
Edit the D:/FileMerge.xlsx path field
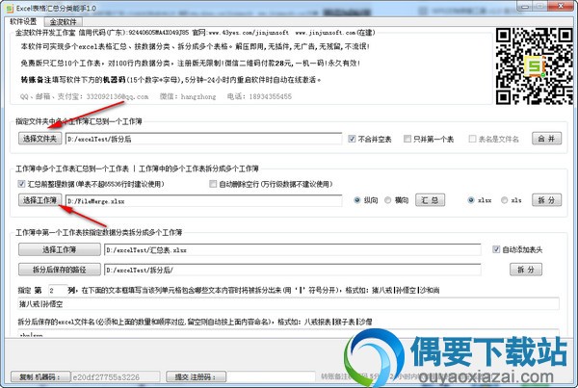point(204,201)
